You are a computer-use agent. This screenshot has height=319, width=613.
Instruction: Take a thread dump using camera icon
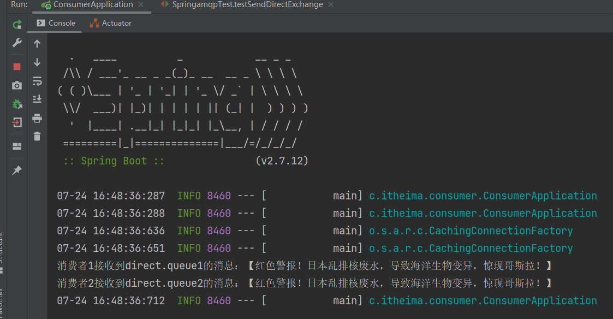(x=17, y=85)
